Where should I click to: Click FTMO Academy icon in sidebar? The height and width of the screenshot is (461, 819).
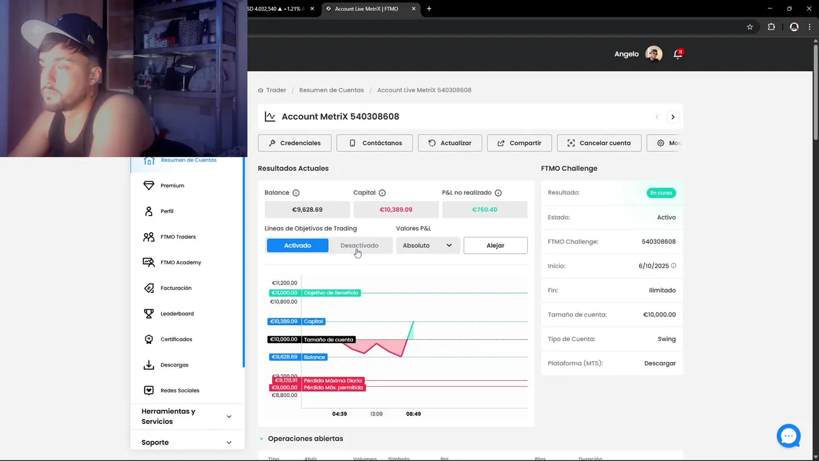tap(148, 263)
